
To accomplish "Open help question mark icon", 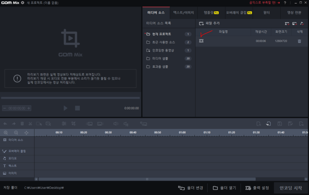I will tap(285, 3).
